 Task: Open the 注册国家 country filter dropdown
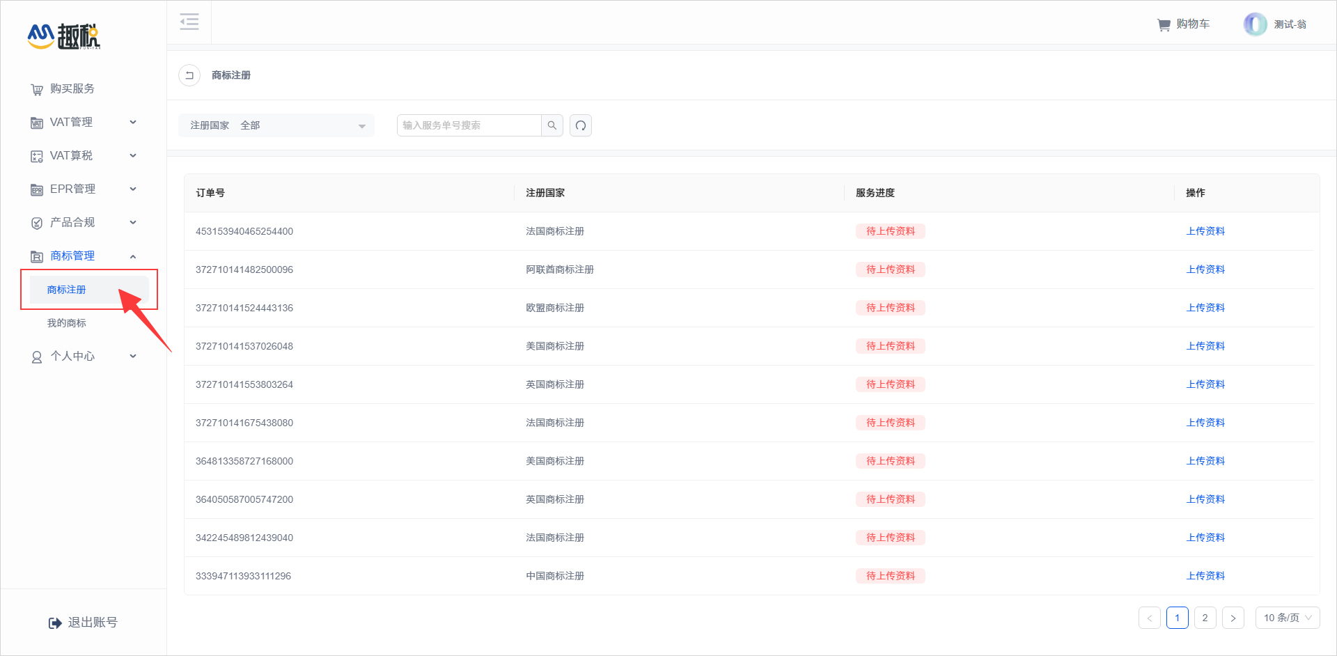click(276, 125)
